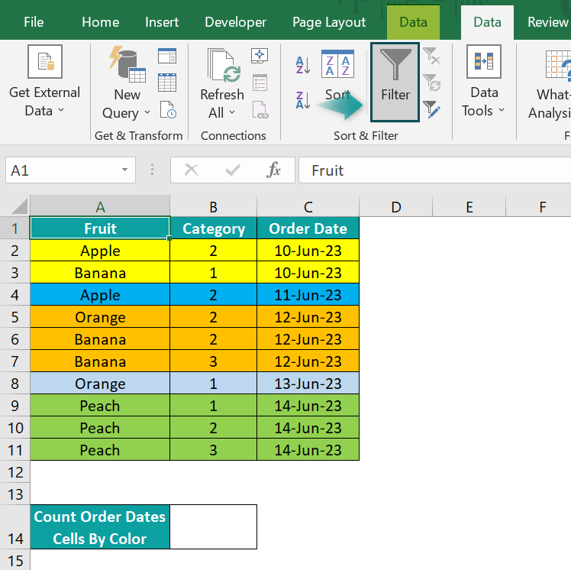The width and height of the screenshot is (571, 570).
Task: Click the Edit Links icon
Action: click(260, 110)
